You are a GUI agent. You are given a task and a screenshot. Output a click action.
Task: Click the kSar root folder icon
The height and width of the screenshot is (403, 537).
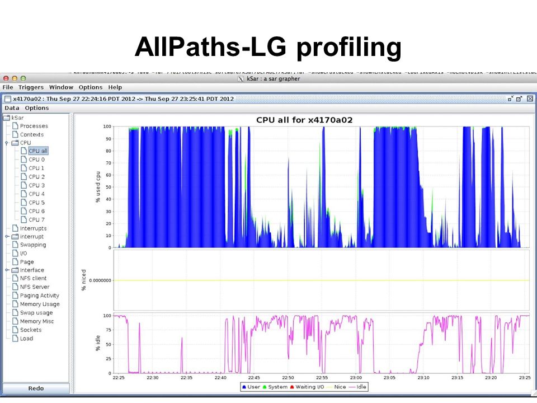[7, 118]
